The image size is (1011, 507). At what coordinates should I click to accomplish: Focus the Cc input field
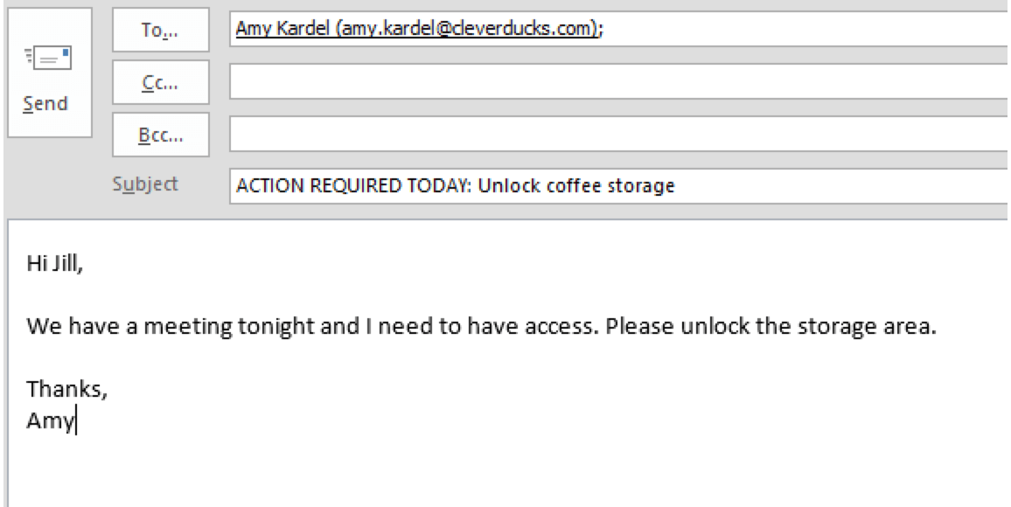click(612, 82)
